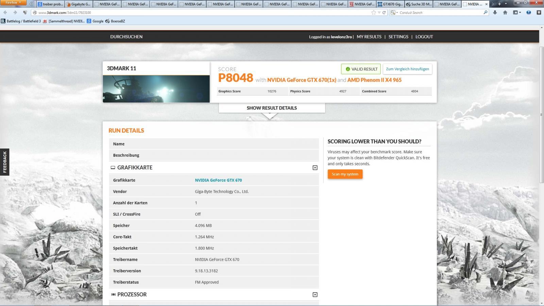Click the page vertical scrollbar
This screenshot has height=306, width=544.
tap(541, 116)
